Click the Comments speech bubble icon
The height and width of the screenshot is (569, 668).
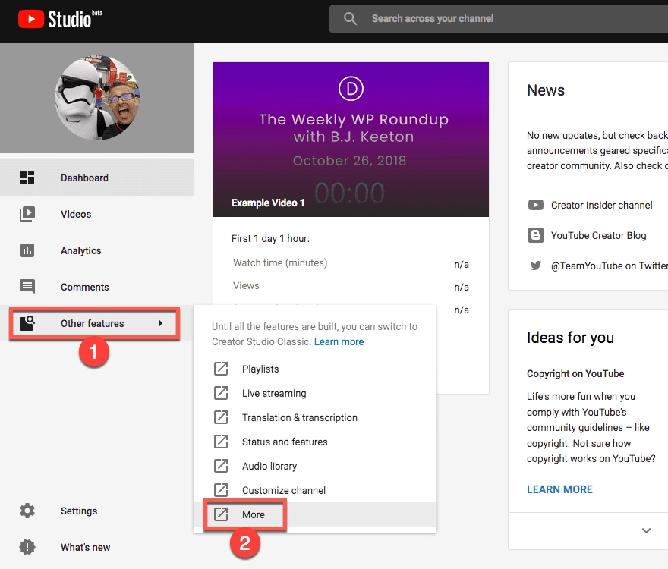tap(27, 288)
